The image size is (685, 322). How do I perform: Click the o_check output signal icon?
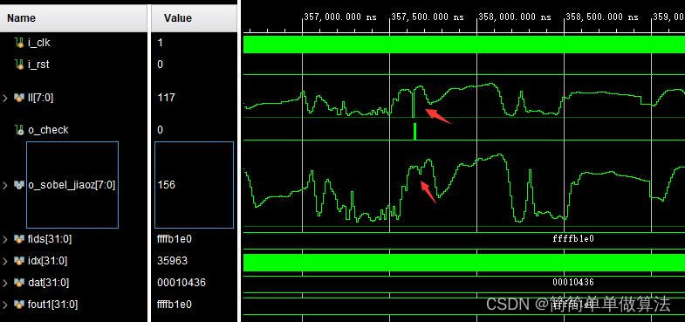[19, 130]
